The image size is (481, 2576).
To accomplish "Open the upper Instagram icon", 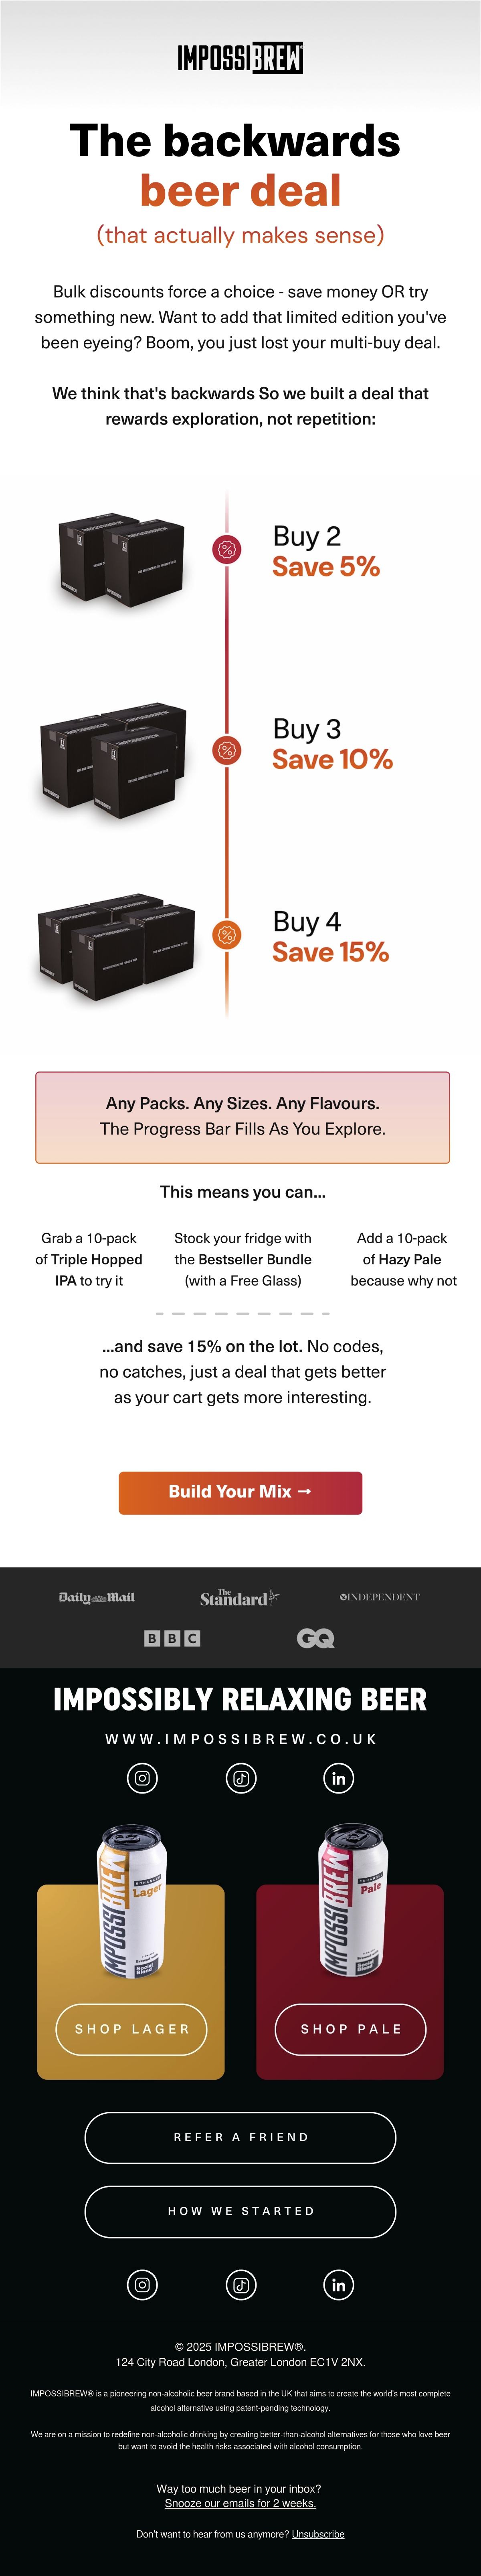I will [x=142, y=1778].
